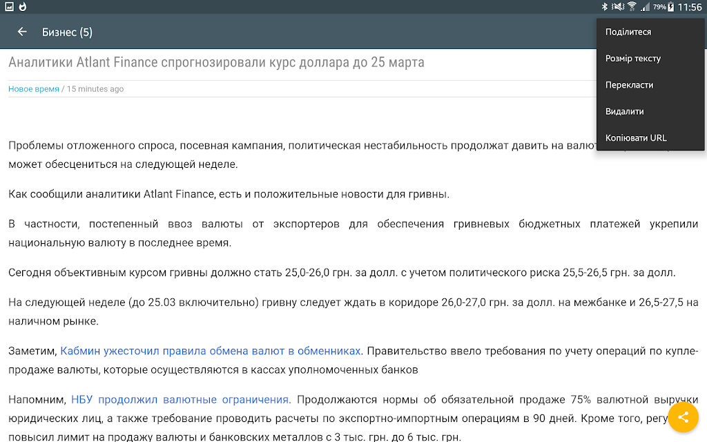
Task: Tap the article headline about Atlant Finance
Action: (216, 62)
